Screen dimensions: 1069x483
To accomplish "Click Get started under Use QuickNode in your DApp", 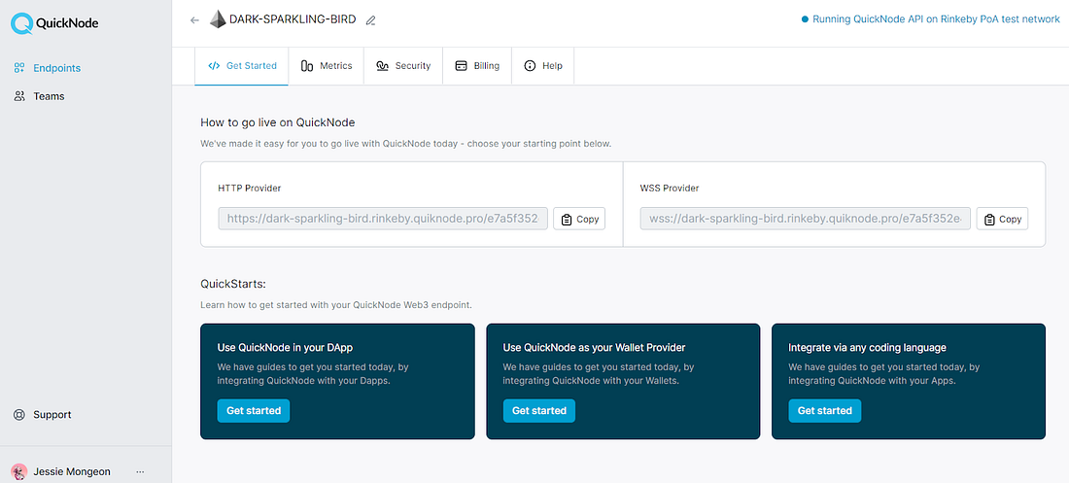I will click(254, 411).
